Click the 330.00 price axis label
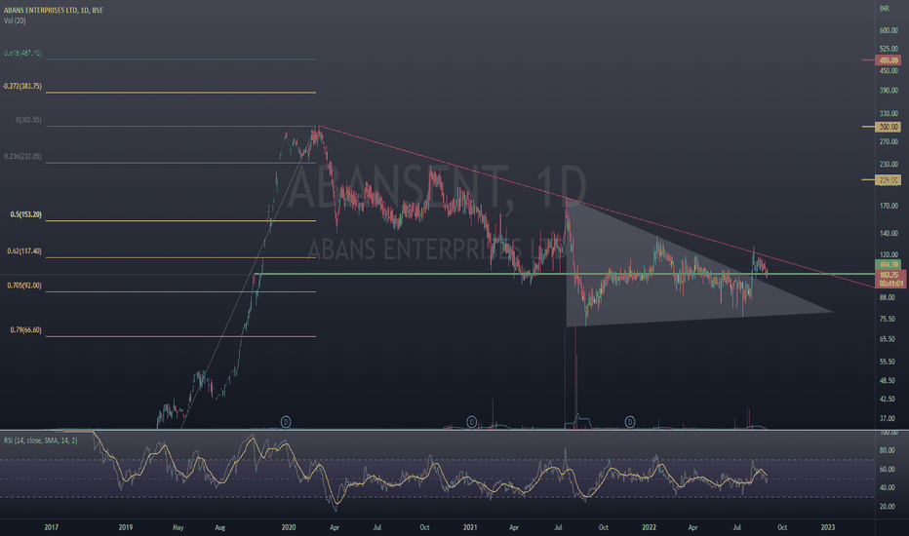This screenshot has height=536, width=909. point(889,114)
